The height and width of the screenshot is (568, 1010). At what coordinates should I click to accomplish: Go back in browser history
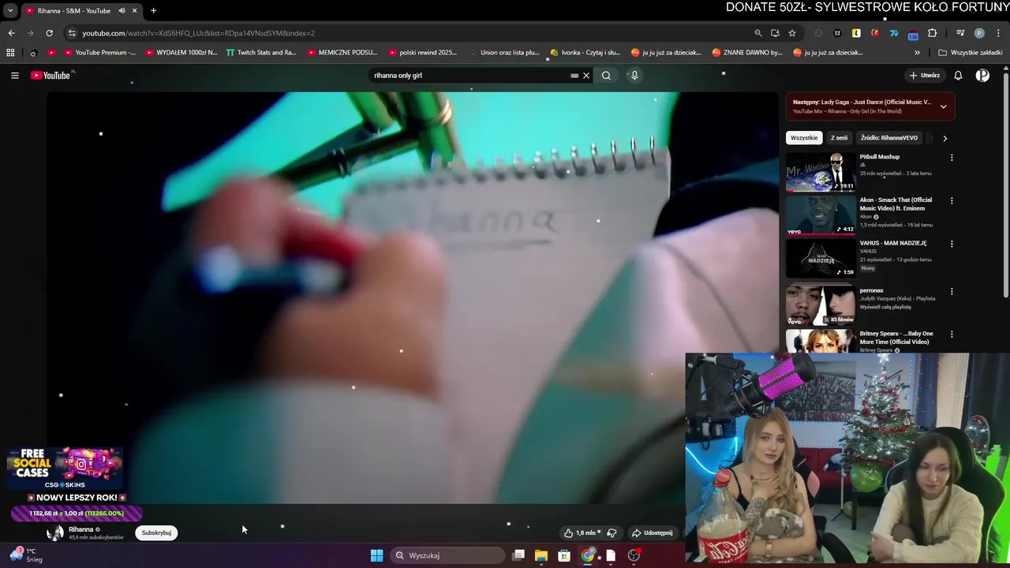coord(11,33)
